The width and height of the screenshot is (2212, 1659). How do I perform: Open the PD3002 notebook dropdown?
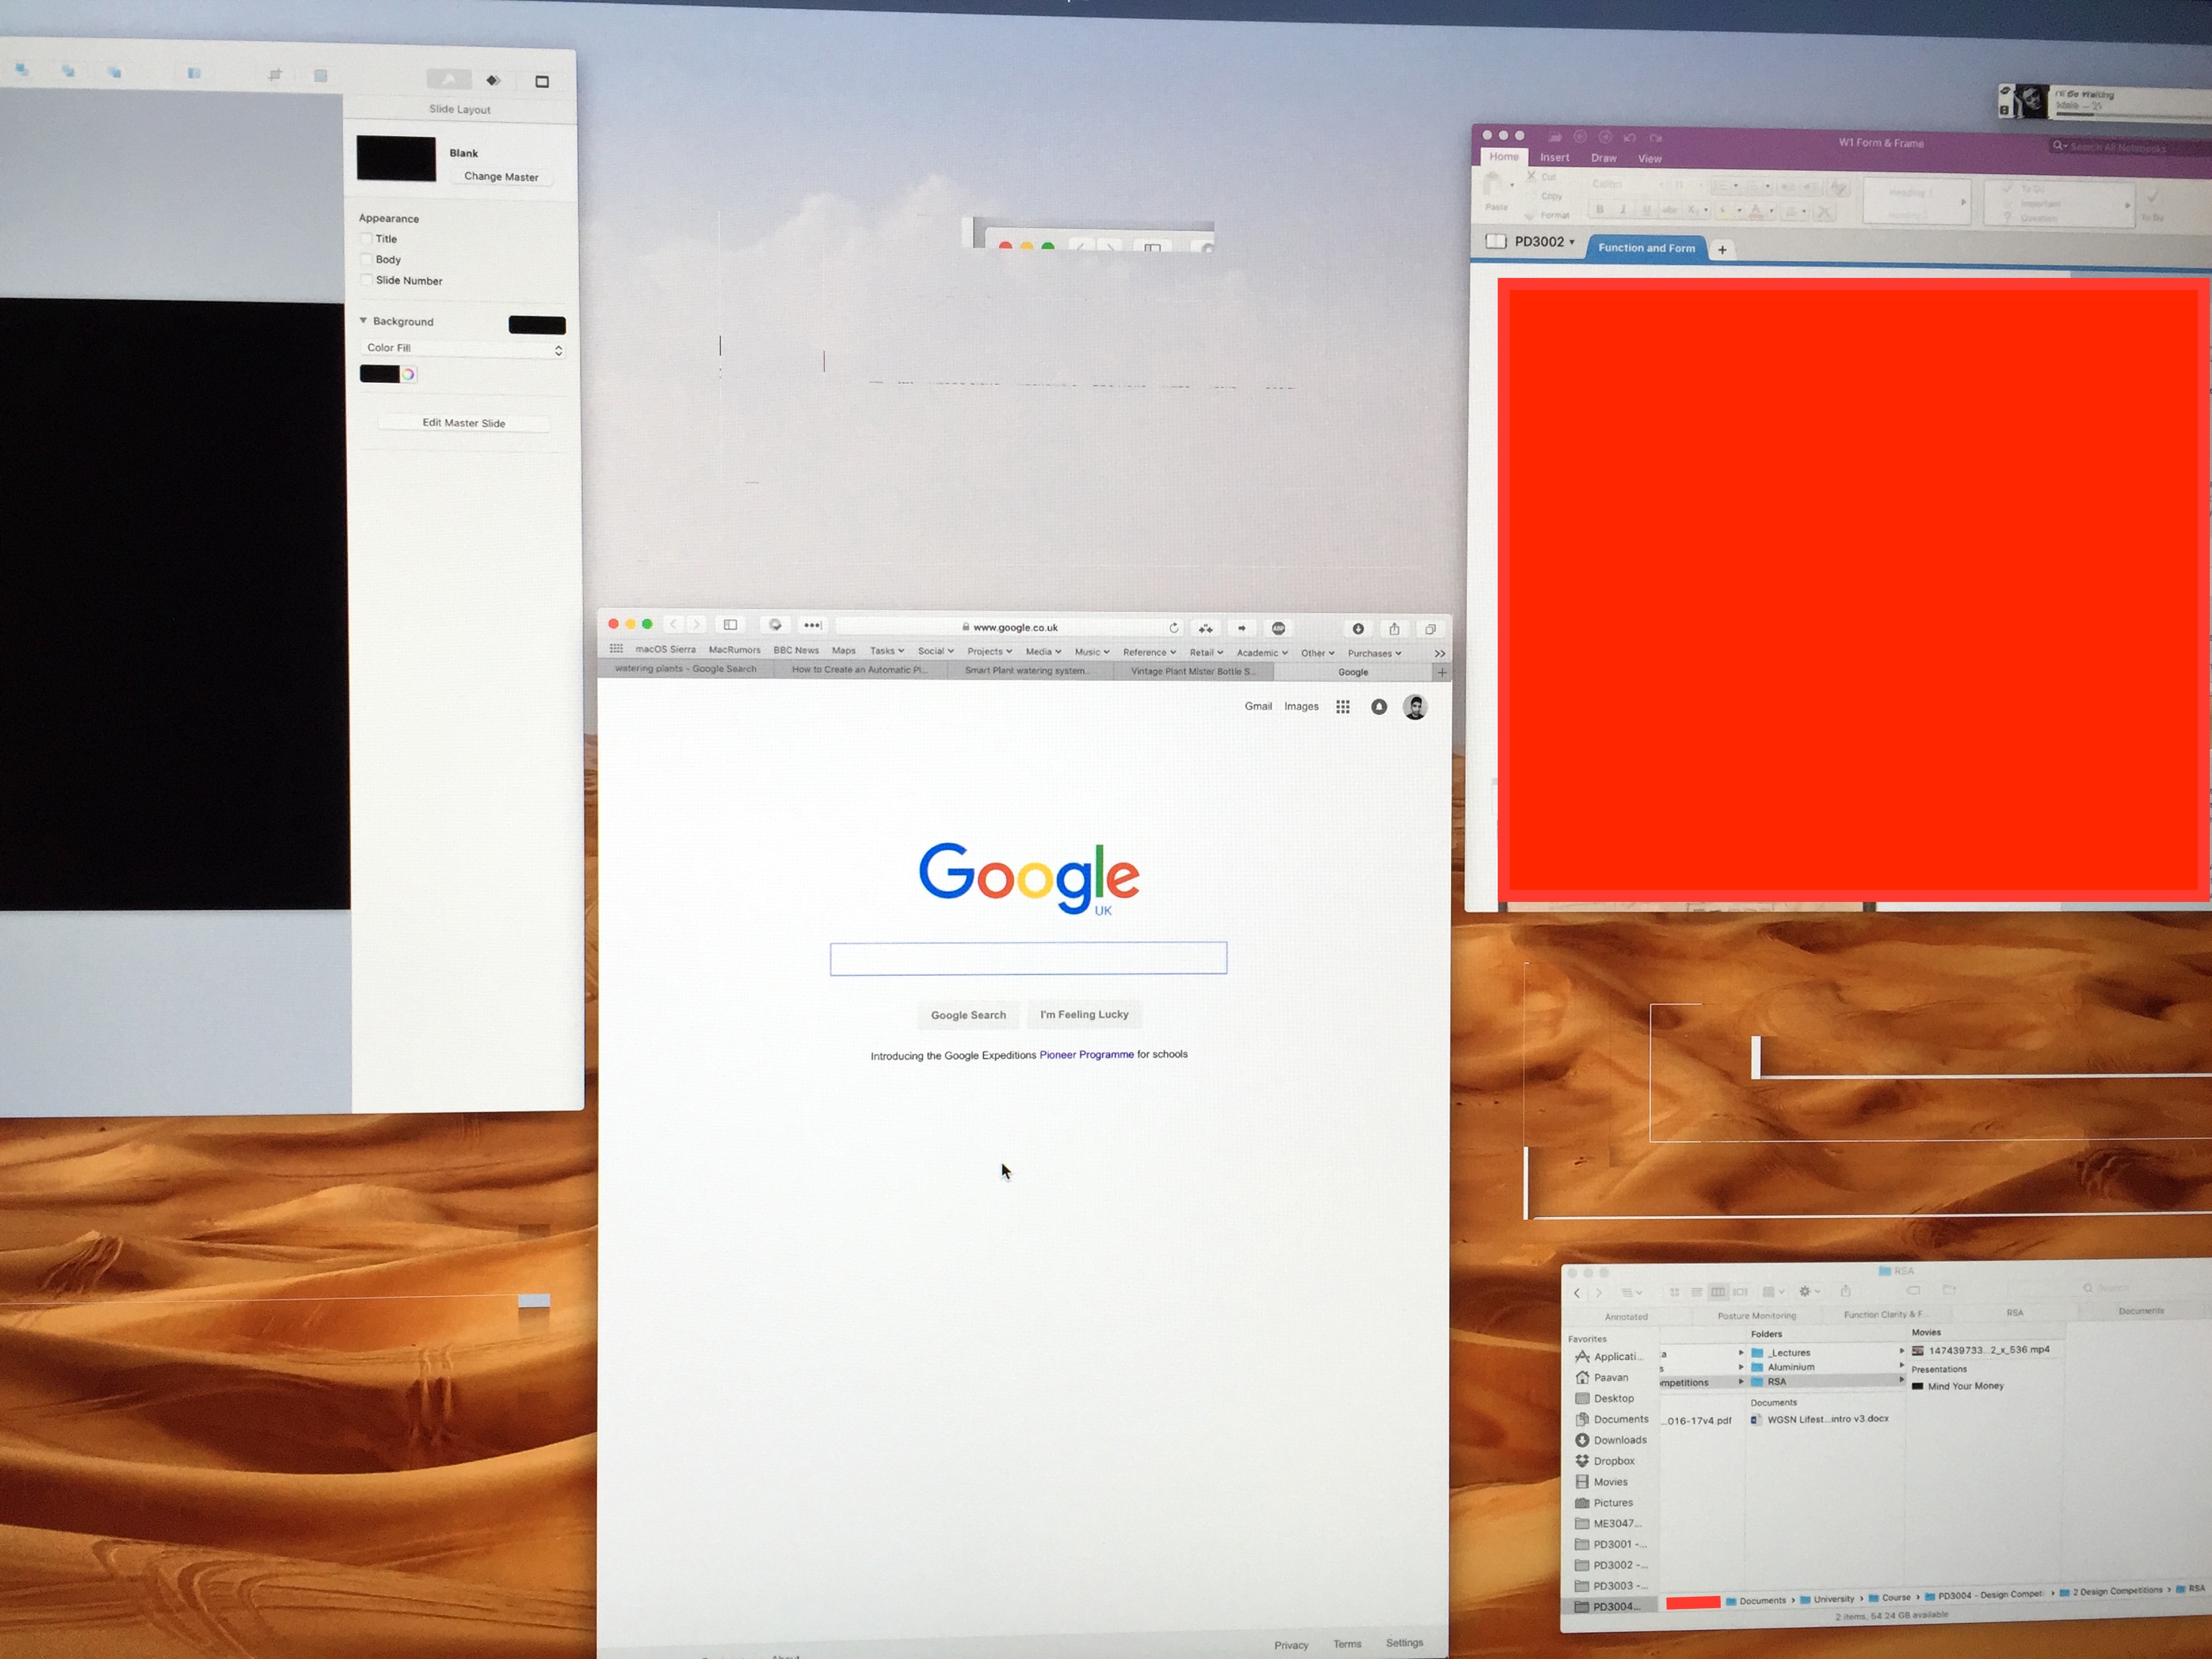[1544, 242]
